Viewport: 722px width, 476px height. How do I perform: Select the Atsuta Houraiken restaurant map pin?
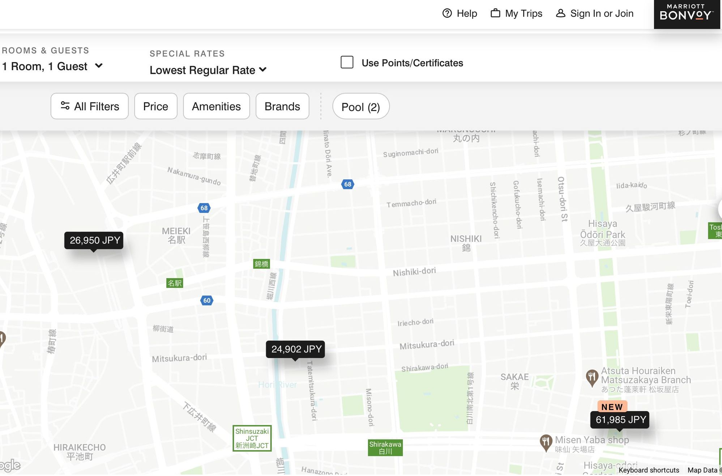(x=592, y=378)
